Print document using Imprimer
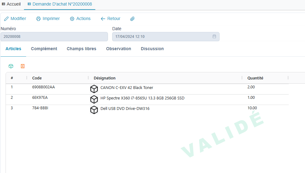This screenshot has height=173, width=305. click(x=48, y=19)
